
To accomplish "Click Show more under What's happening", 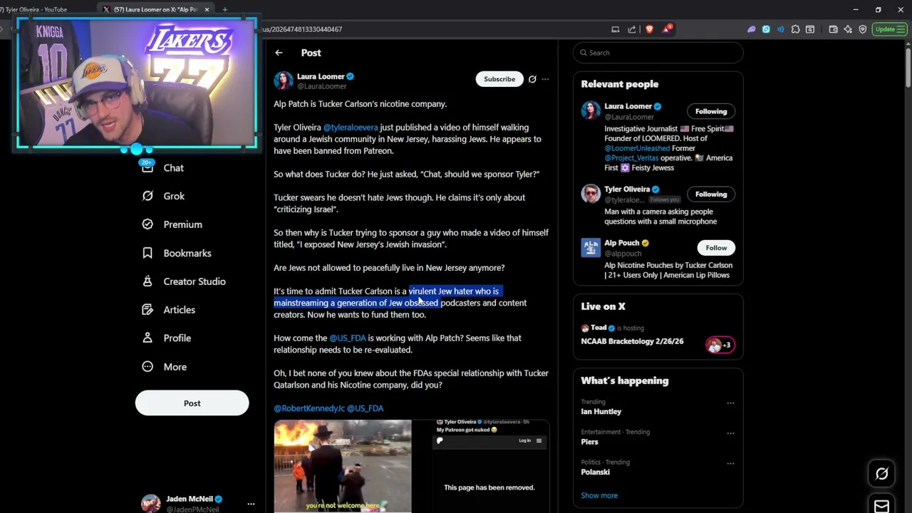I will 599,496.
